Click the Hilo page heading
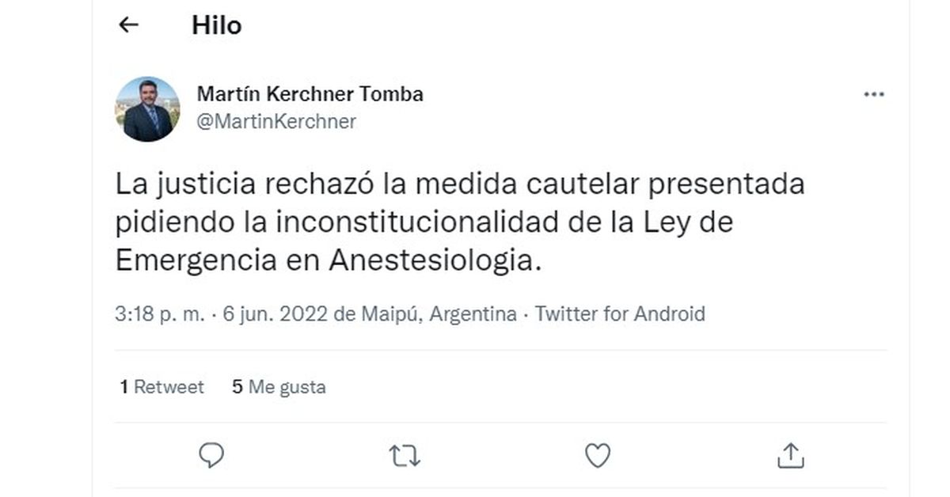This screenshot has width=950, height=497. [216, 25]
